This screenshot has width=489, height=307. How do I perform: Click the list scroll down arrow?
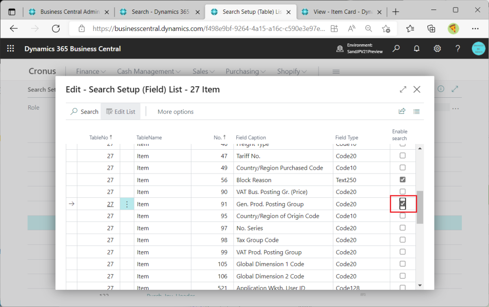pos(420,286)
